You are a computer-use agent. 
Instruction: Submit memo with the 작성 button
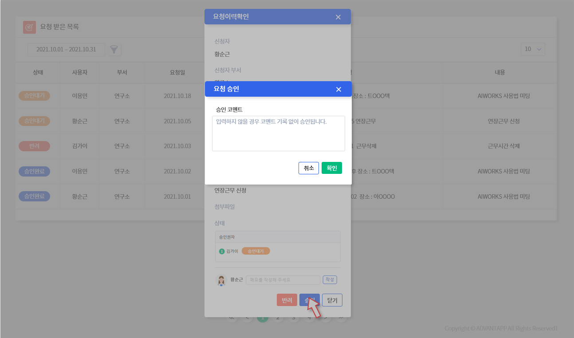tap(330, 280)
